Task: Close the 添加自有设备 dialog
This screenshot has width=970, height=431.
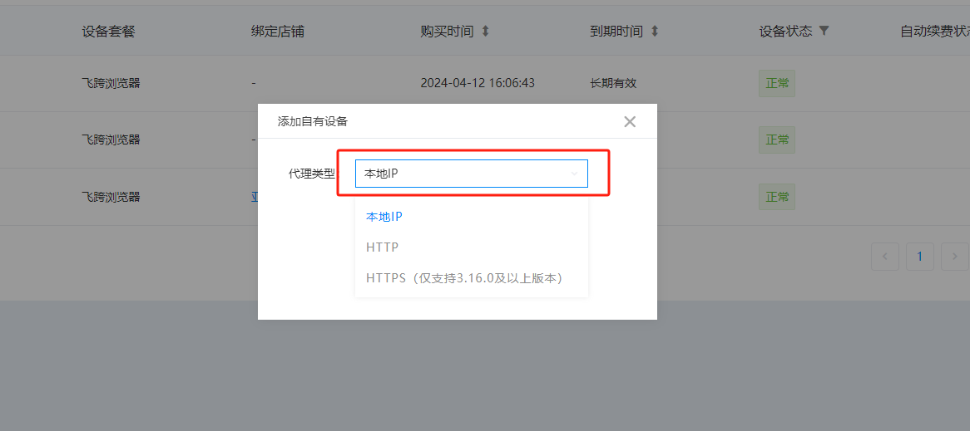Action: pos(630,122)
